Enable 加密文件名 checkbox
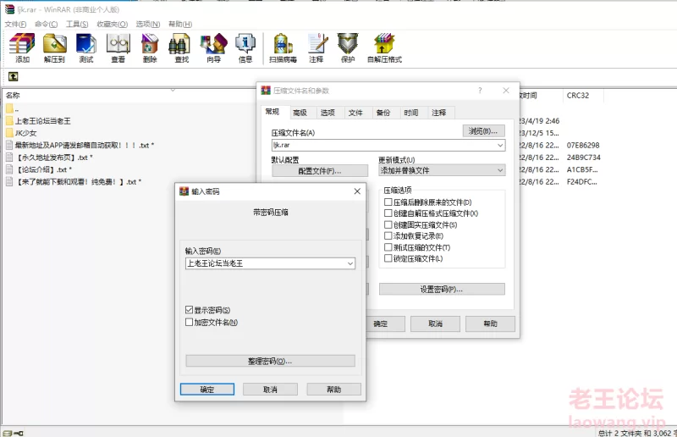This screenshot has width=677, height=437. (189, 322)
